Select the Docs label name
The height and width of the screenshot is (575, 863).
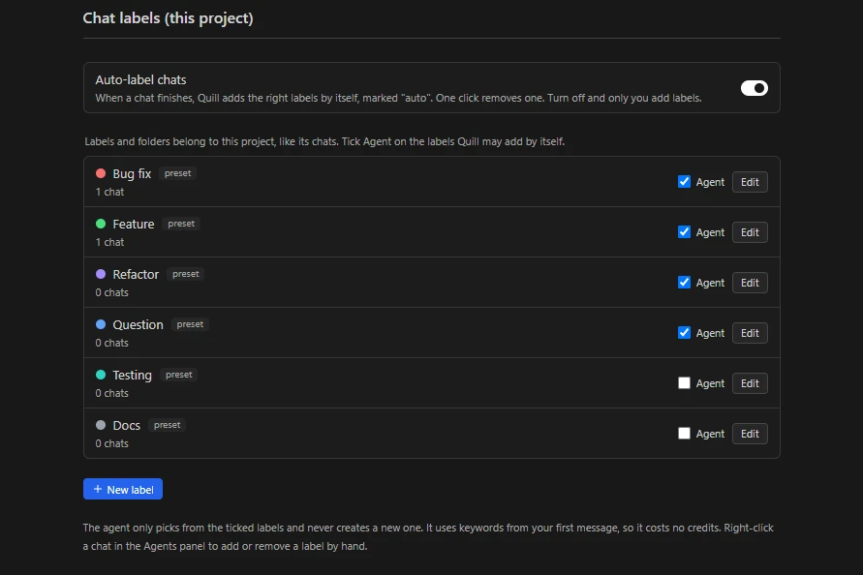[x=126, y=425]
